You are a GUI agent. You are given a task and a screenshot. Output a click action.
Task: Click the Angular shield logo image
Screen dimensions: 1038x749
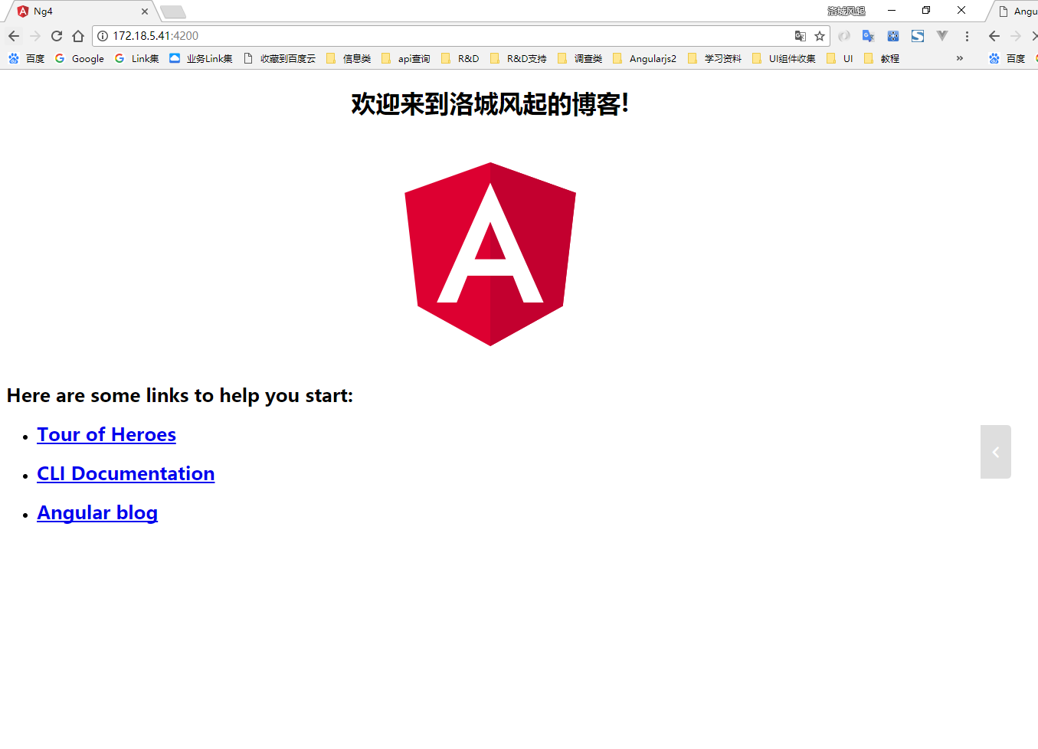[490, 253]
